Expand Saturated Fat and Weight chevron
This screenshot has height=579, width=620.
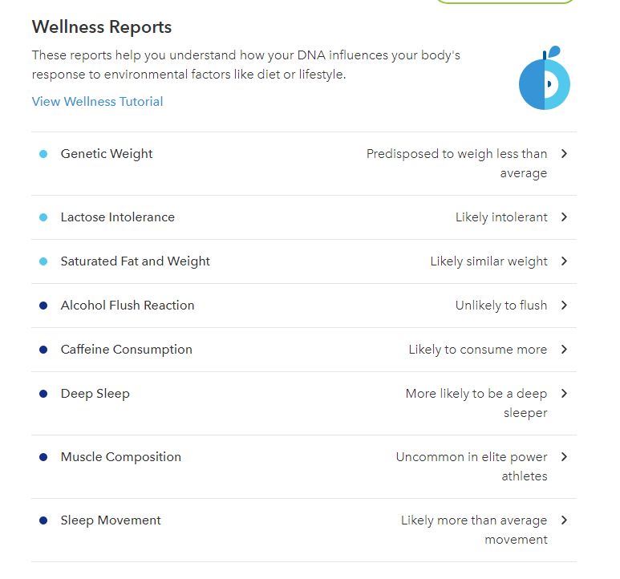point(564,261)
